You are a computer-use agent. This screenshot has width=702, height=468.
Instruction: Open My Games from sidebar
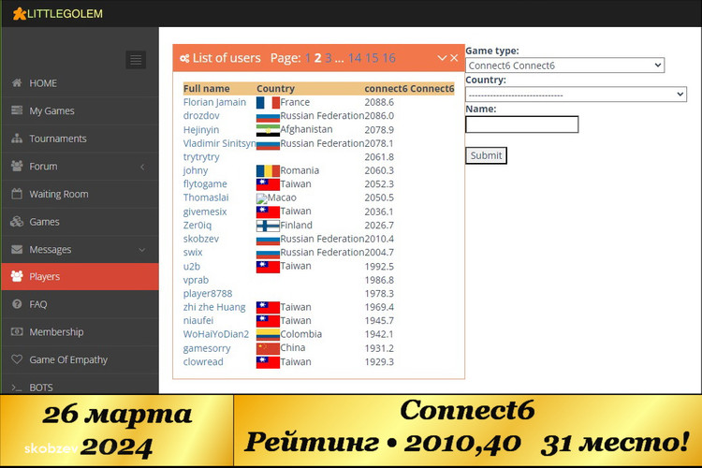click(51, 111)
